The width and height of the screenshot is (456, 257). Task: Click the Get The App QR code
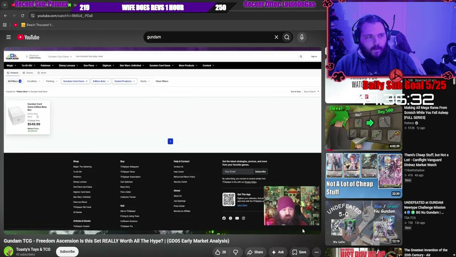229,200
